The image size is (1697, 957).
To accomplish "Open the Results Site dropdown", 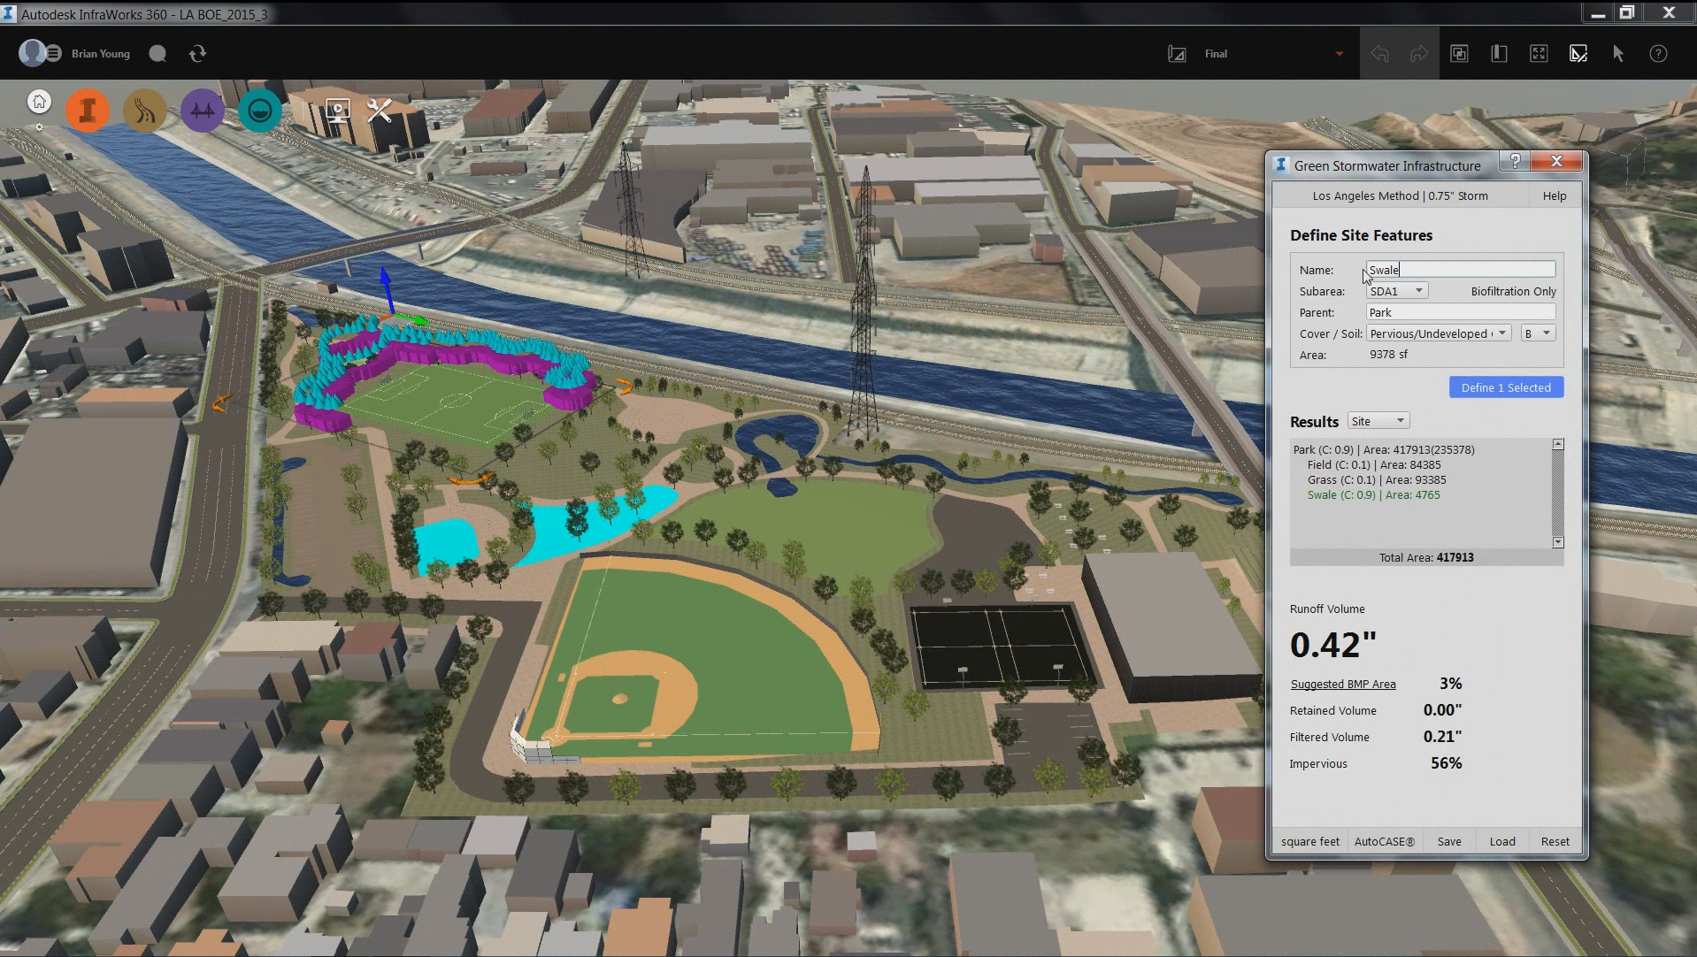I will pos(1378,421).
